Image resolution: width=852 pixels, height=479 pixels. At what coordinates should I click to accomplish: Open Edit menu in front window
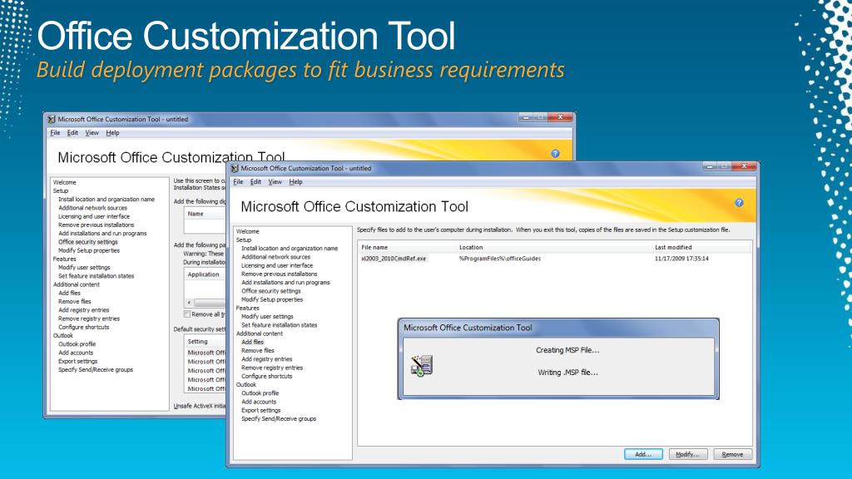255,182
